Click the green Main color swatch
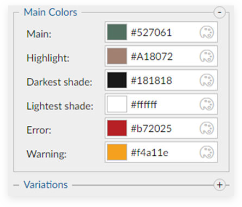The image size is (242, 207). 117,32
